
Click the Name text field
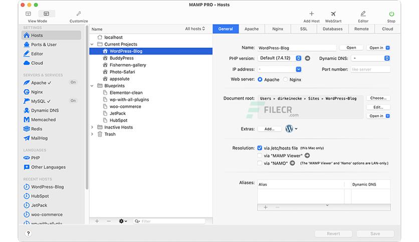[297, 48]
